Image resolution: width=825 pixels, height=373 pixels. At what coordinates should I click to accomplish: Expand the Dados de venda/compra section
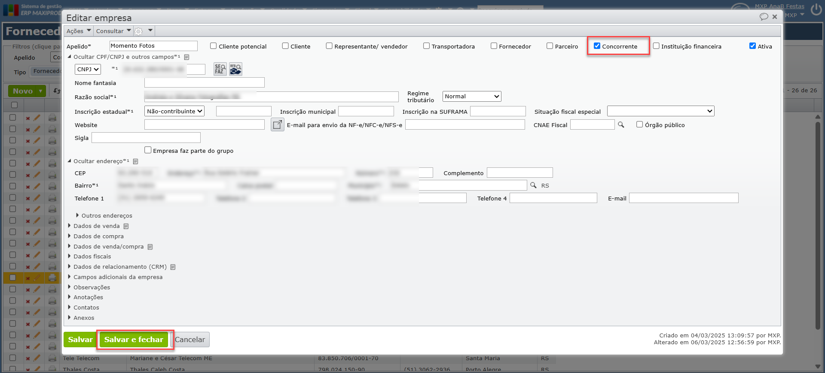[69, 246]
